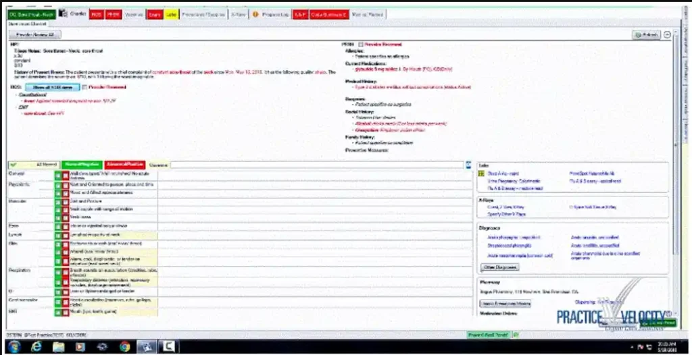Click Show all ROS items button
This screenshot has height=355, width=692.
(x=53, y=87)
